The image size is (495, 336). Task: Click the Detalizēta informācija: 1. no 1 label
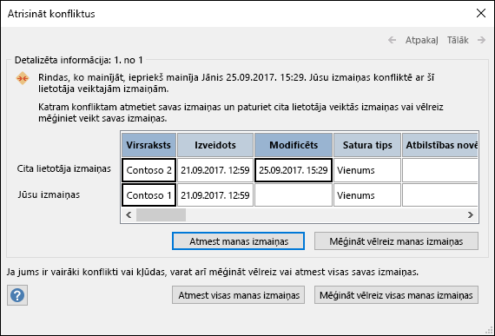(79, 60)
